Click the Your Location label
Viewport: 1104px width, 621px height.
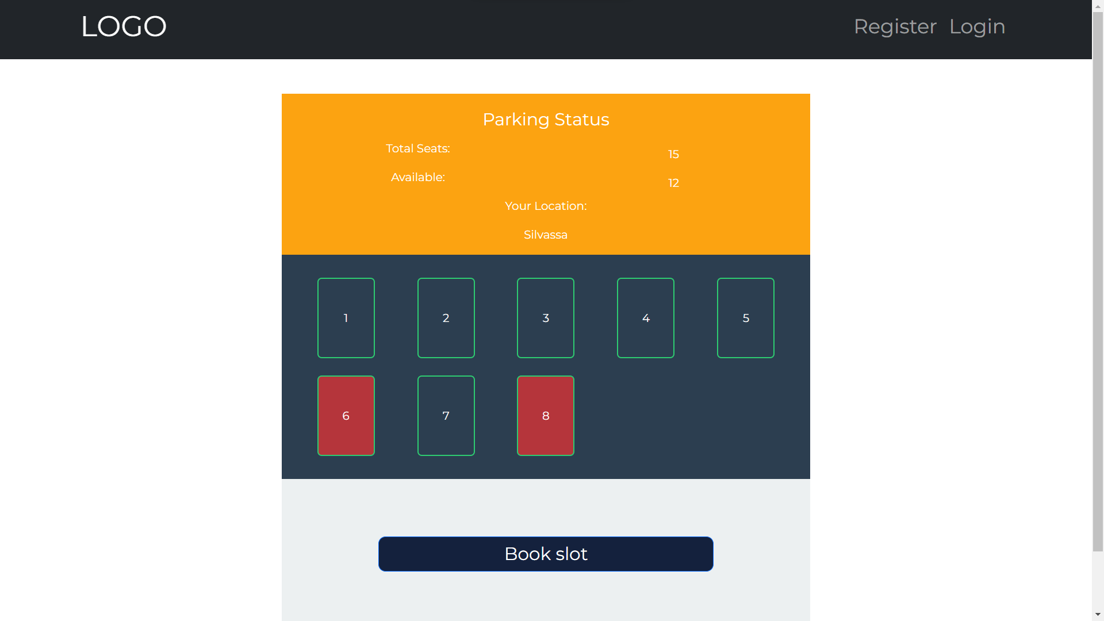click(545, 206)
